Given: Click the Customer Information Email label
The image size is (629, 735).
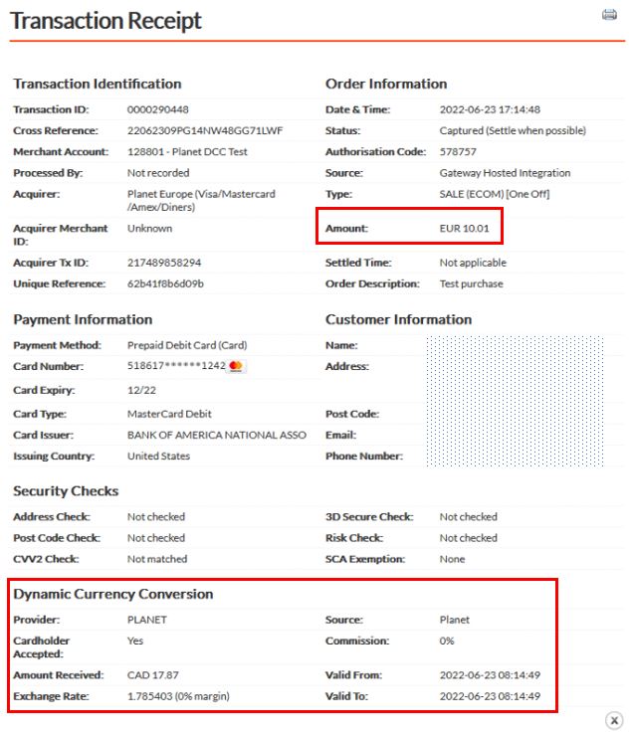Looking at the screenshot, I should point(340,435).
